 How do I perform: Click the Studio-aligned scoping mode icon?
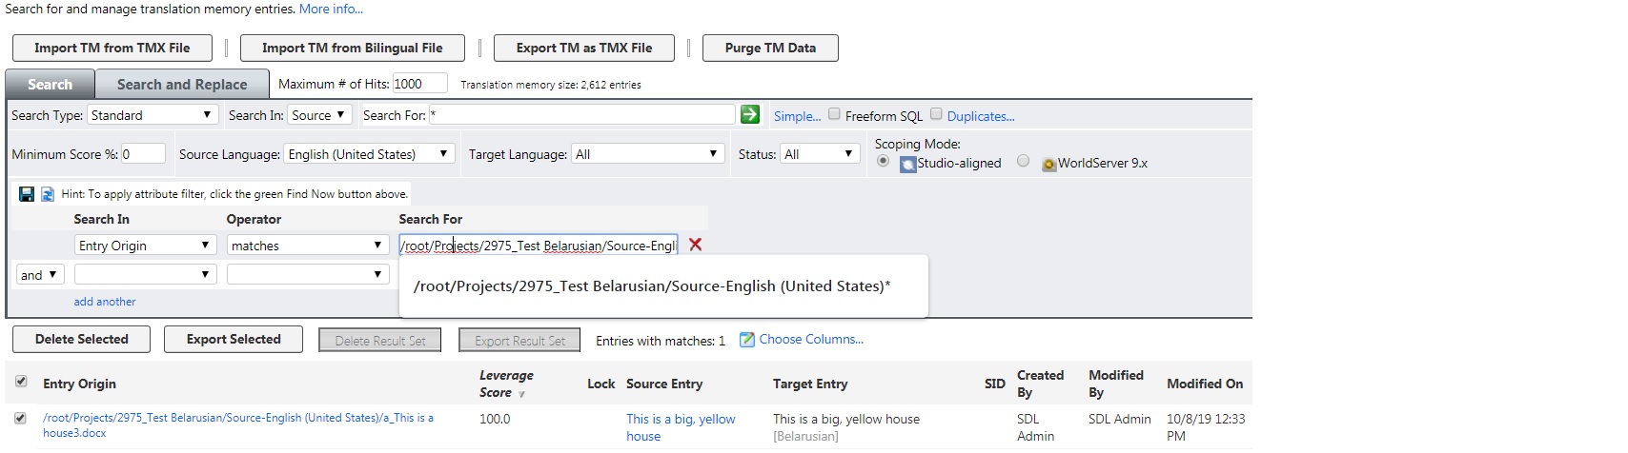(x=908, y=164)
